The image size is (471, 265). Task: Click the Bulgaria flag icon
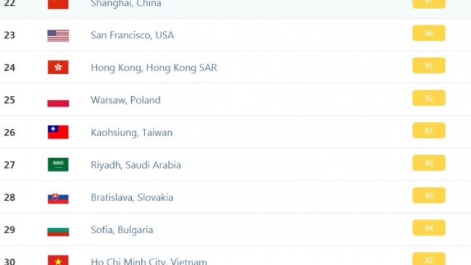pyautogui.click(x=58, y=230)
